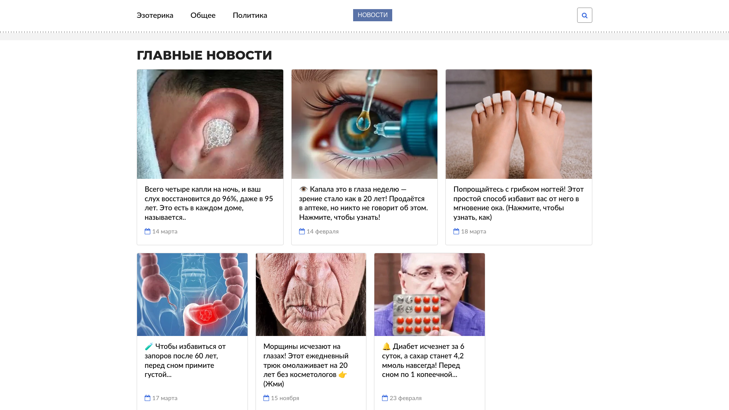Open the feet nail fungus image
The width and height of the screenshot is (729, 410).
(x=519, y=124)
